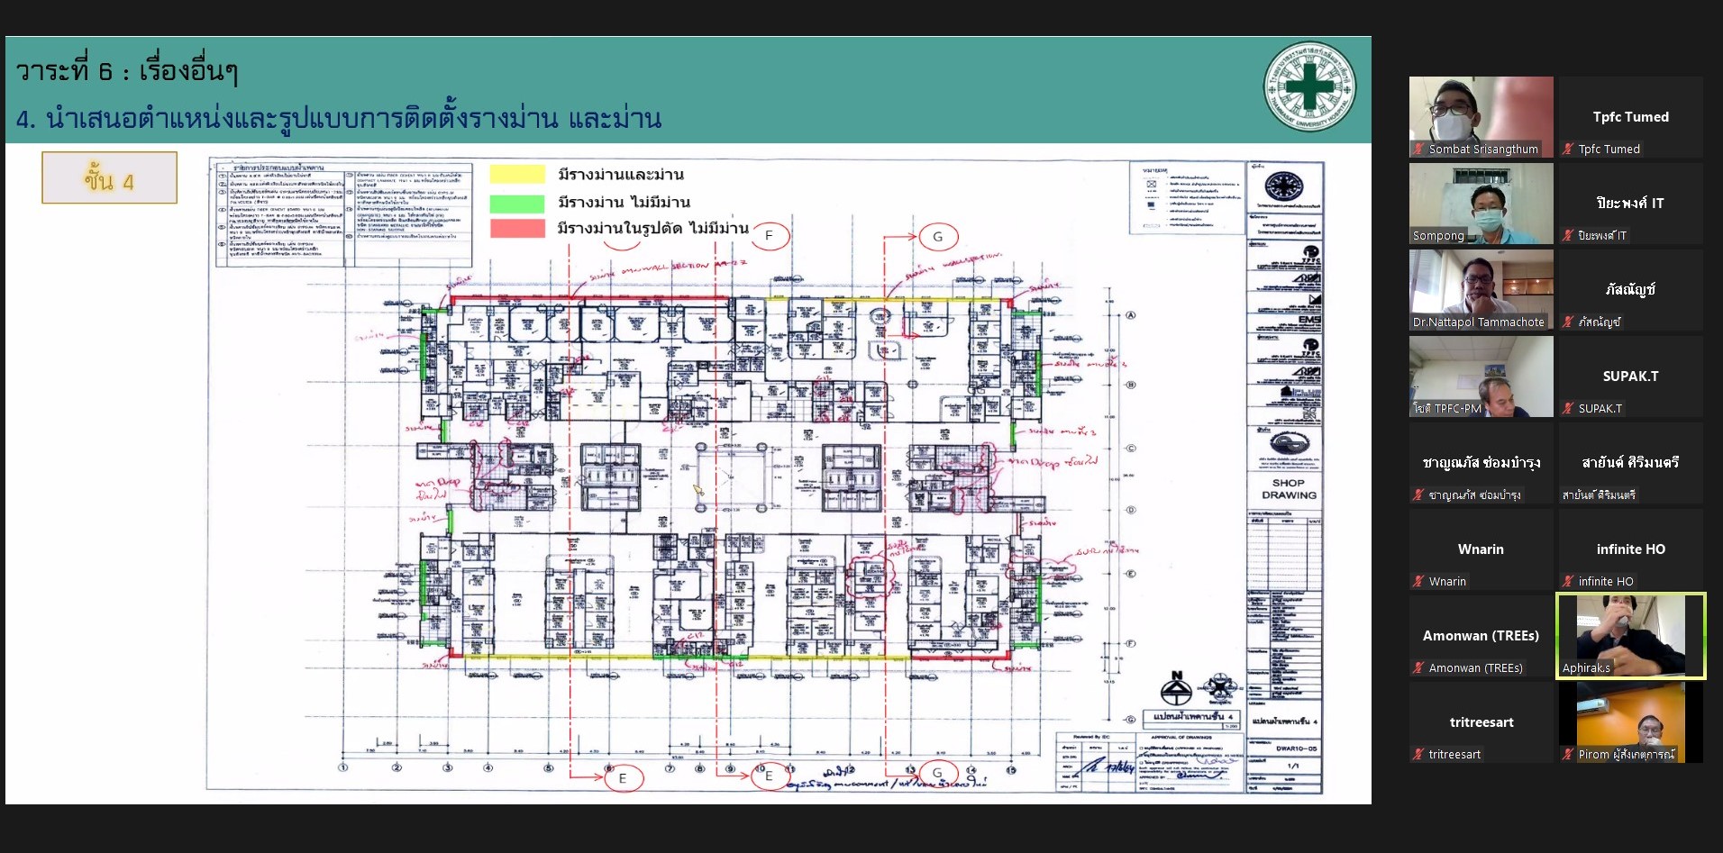Click muted mic icon next to SUPAK.T
The height and width of the screenshot is (853, 1723).
coord(1569,409)
